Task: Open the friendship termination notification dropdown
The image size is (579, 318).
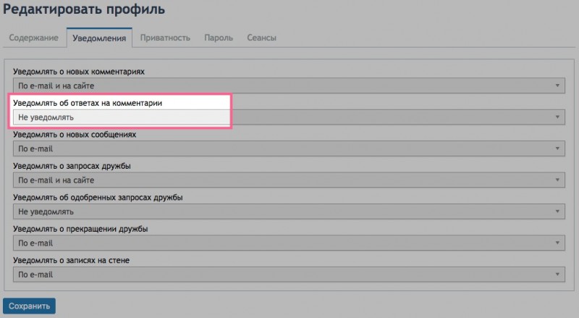Action: [289, 243]
